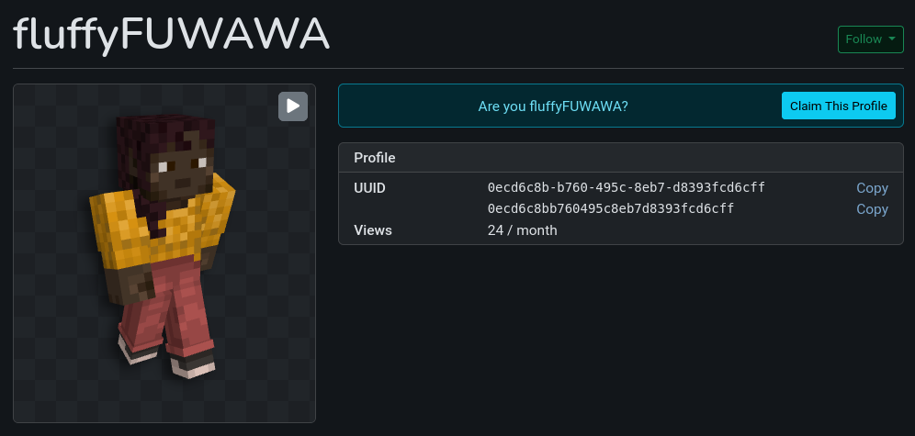Copy the undashed UUID
915x436 pixels.
(872, 209)
